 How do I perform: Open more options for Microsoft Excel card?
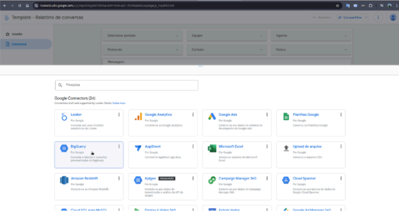coord(267,146)
